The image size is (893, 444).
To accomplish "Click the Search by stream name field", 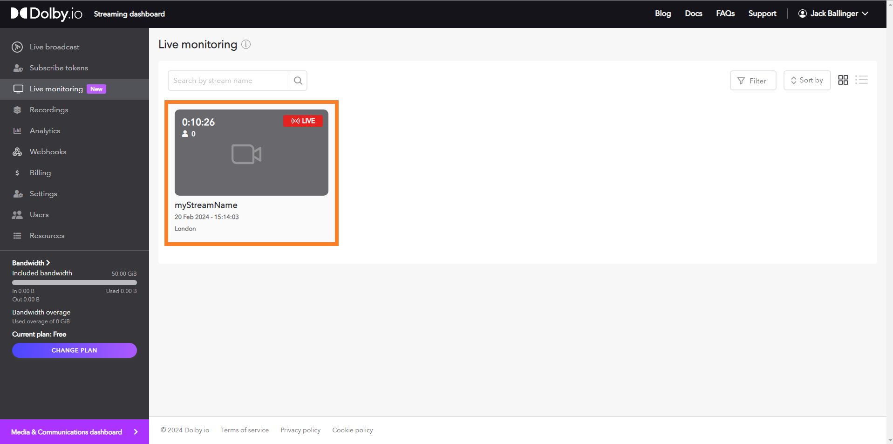I will [228, 81].
